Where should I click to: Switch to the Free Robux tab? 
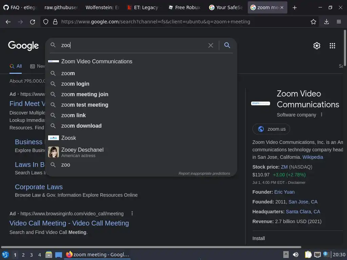click(184, 7)
